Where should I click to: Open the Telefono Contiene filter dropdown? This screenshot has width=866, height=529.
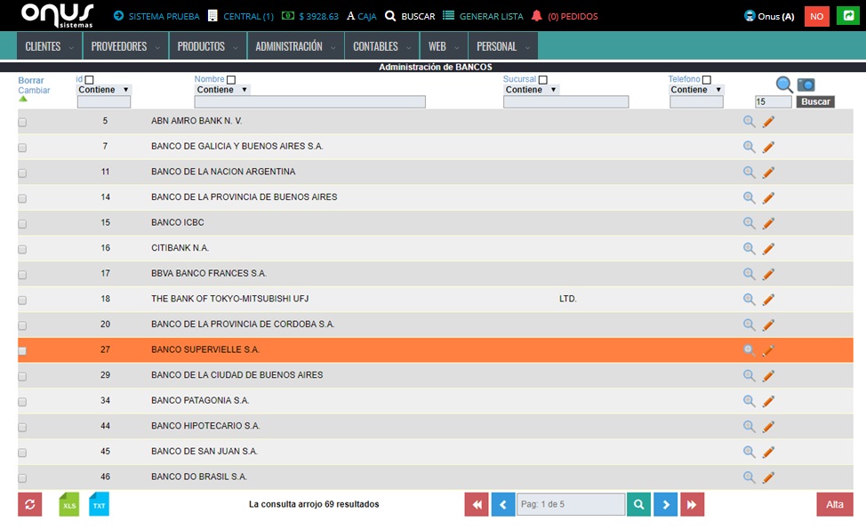coord(696,90)
